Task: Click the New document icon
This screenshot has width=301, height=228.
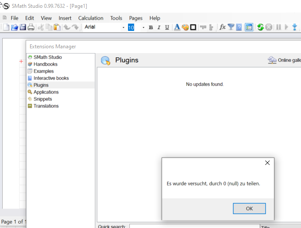Action: tap(6, 27)
